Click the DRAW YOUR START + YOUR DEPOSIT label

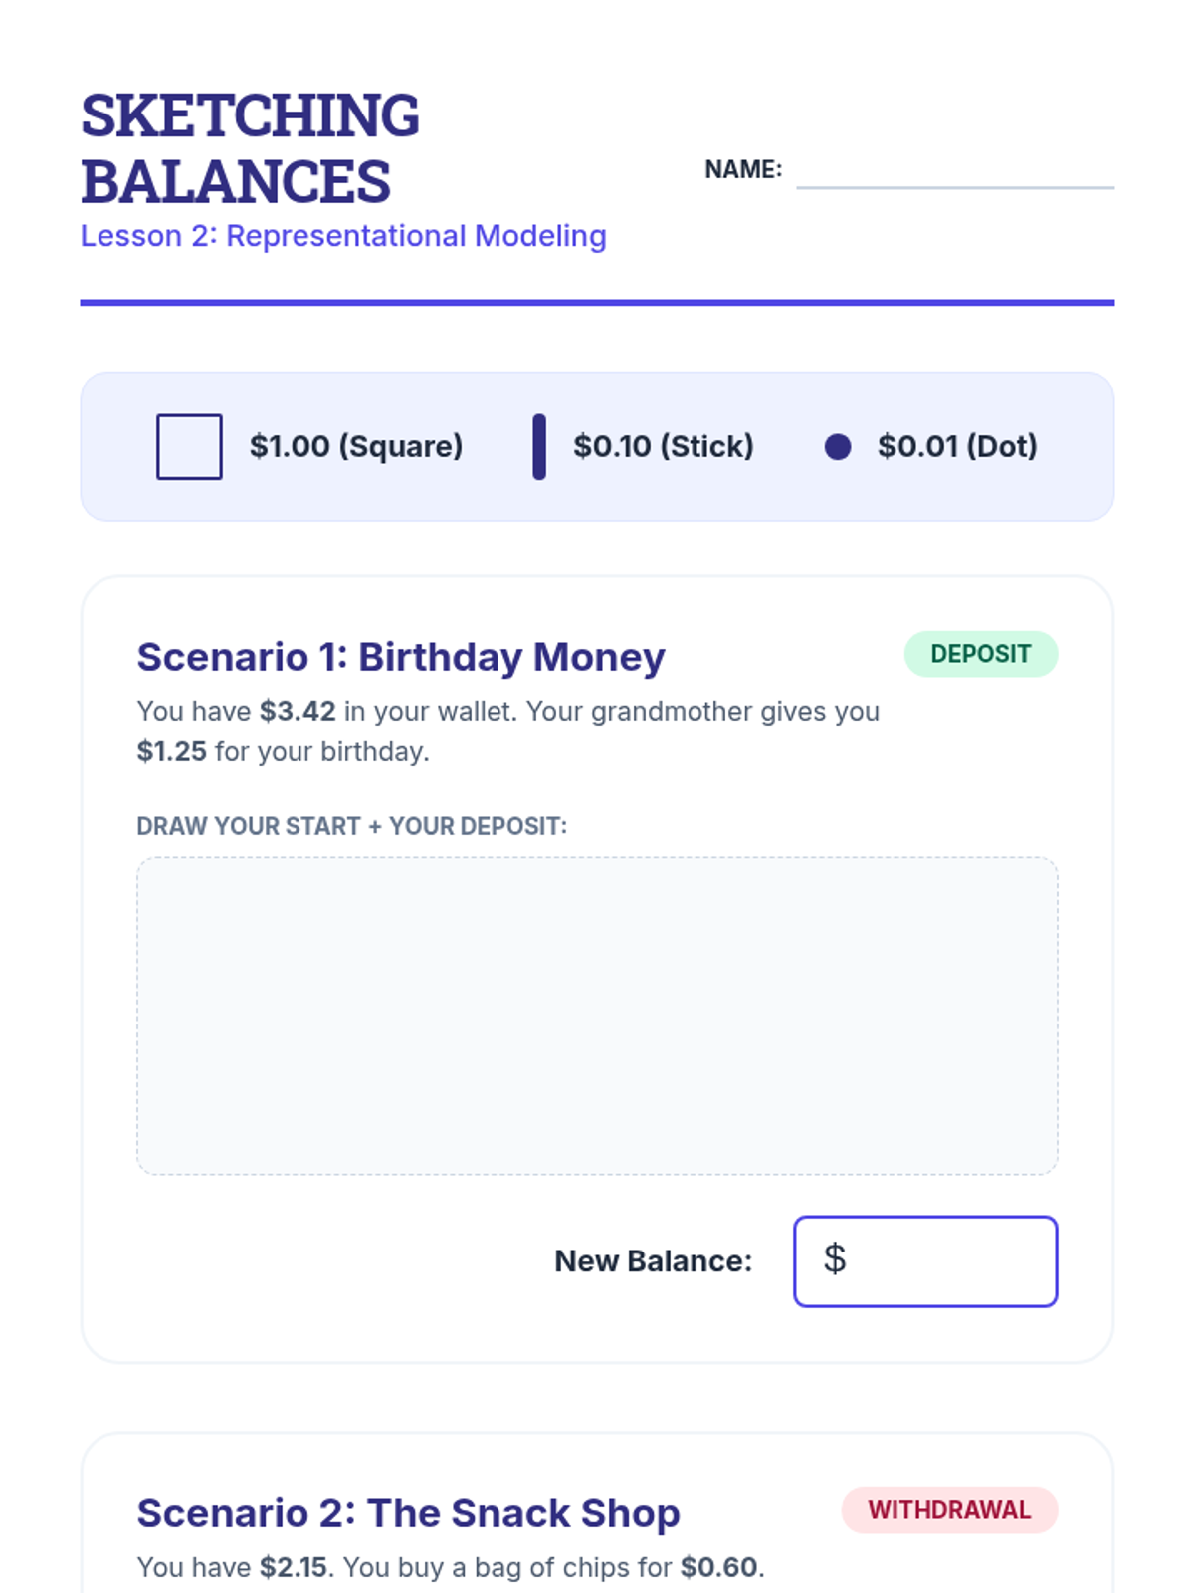[x=351, y=826]
